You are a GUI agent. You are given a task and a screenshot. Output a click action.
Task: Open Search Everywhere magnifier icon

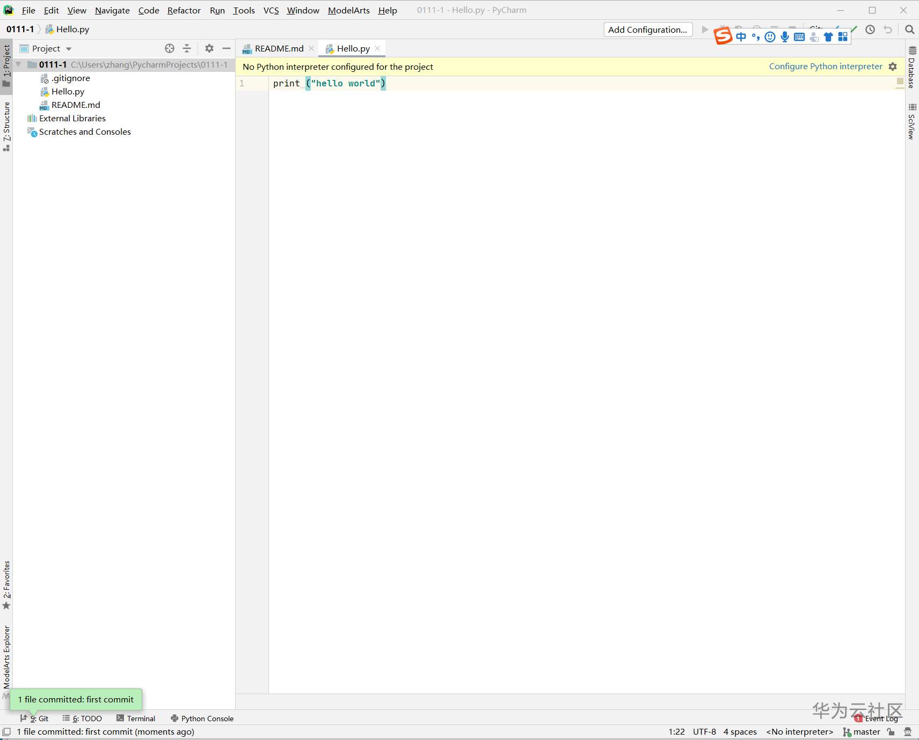tap(909, 30)
